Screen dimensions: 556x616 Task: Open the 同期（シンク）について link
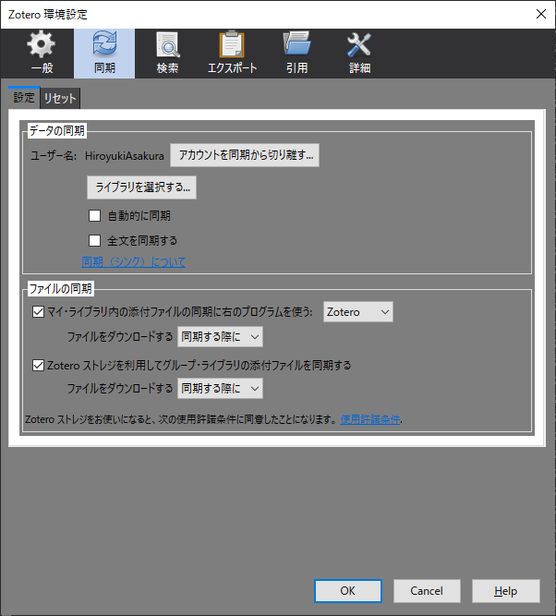134,262
